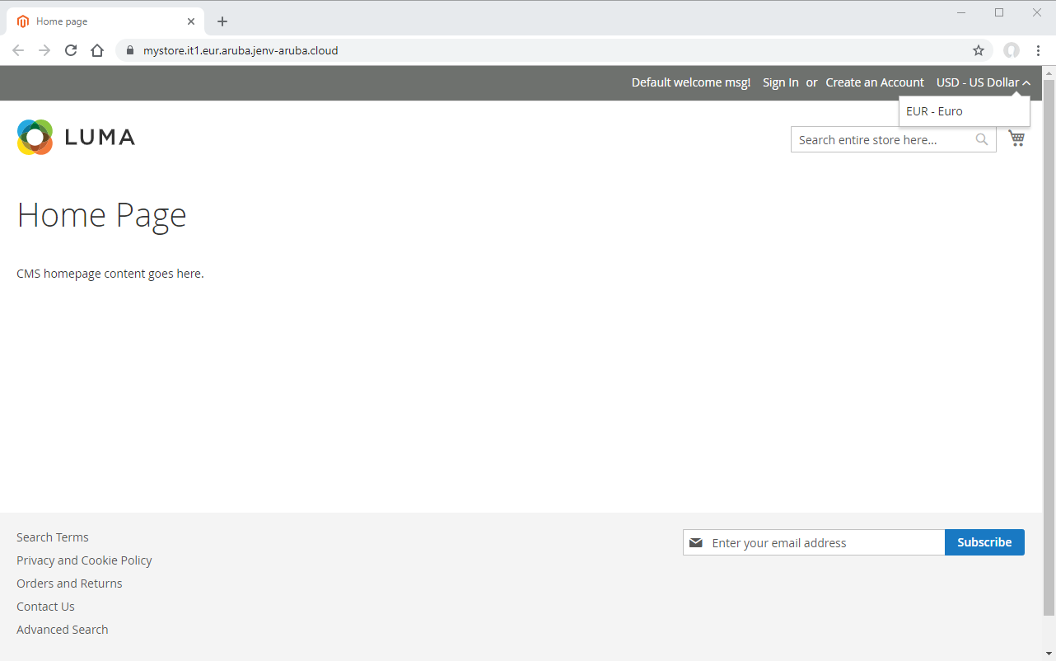Image resolution: width=1056 pixels, height=661 pixels.
Task: Focus the Search entire store field
Action: [x=881, y=140]
